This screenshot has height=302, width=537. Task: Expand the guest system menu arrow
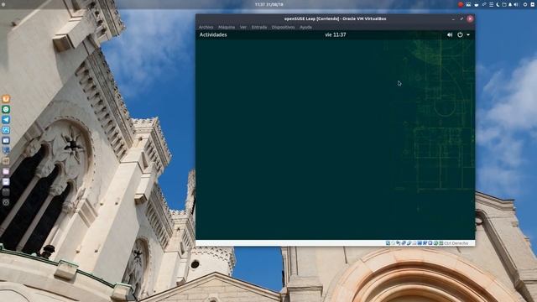(x=468, y=34)
